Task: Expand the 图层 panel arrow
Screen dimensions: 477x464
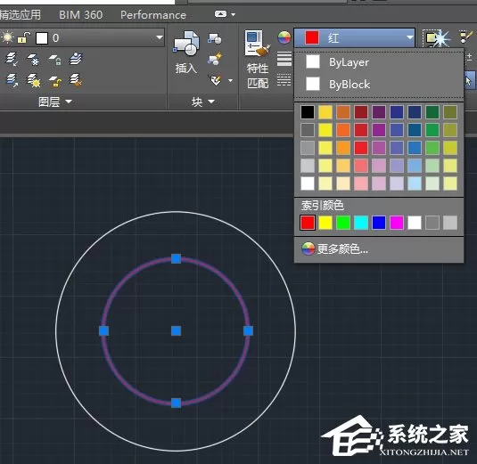Action: pos(69,102)
